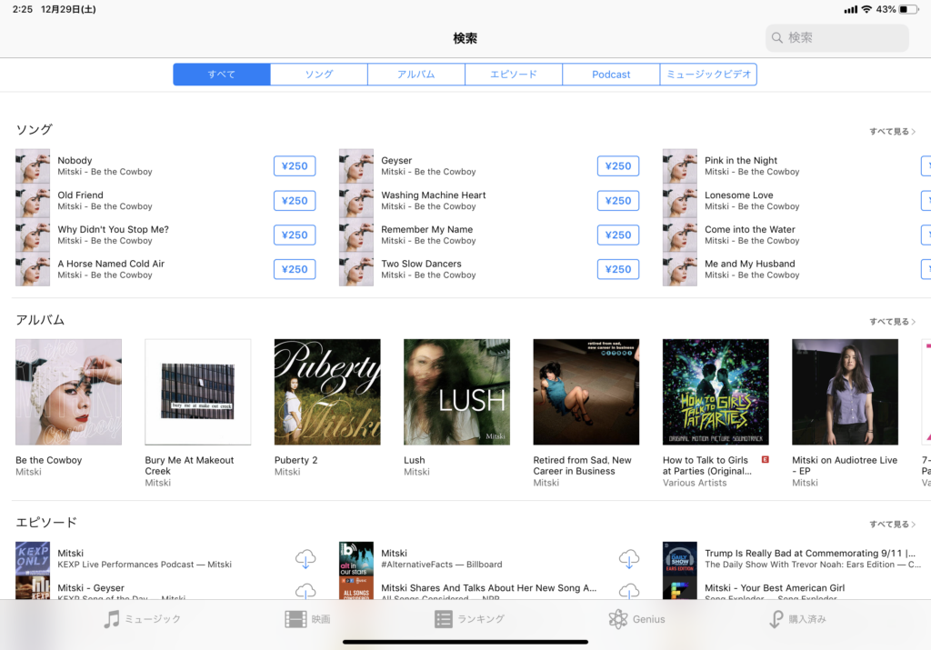This screenshot has width=931, height=650.
Task: Download the #AlternativeFacts Billboard Mitski episode
Action: click(629, 558)
